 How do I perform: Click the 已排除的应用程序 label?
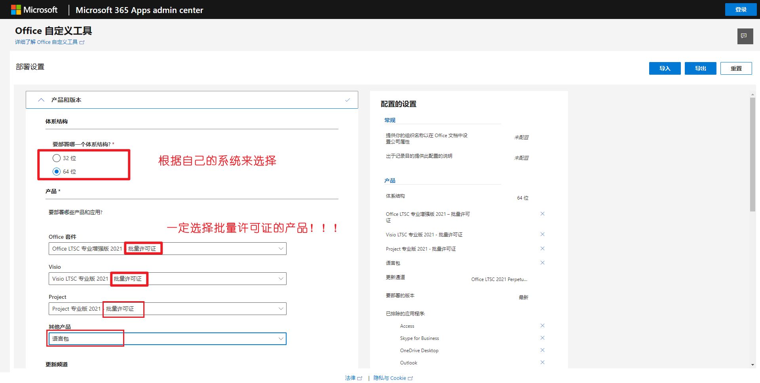coord(405,314)
